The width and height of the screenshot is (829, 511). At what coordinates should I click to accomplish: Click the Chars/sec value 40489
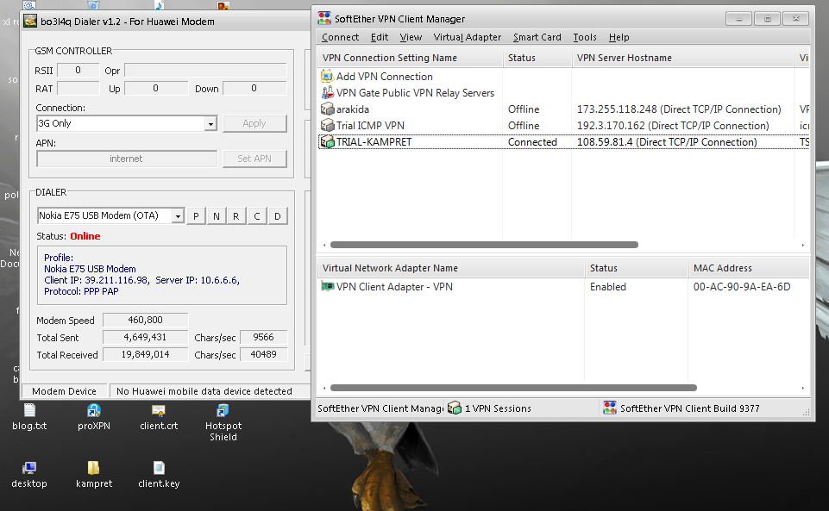pyautogui.click(x=263, y=354)
